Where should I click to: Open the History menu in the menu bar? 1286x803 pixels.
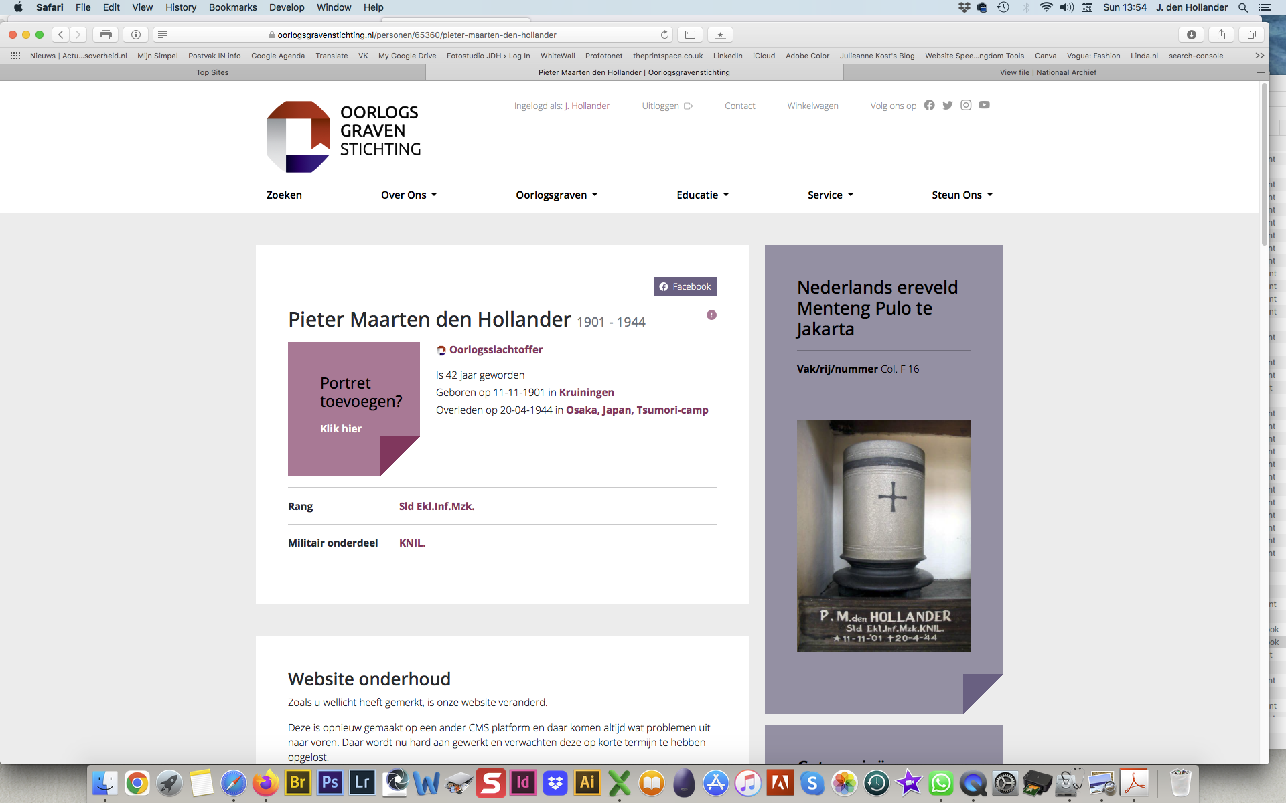click(181, 7)
